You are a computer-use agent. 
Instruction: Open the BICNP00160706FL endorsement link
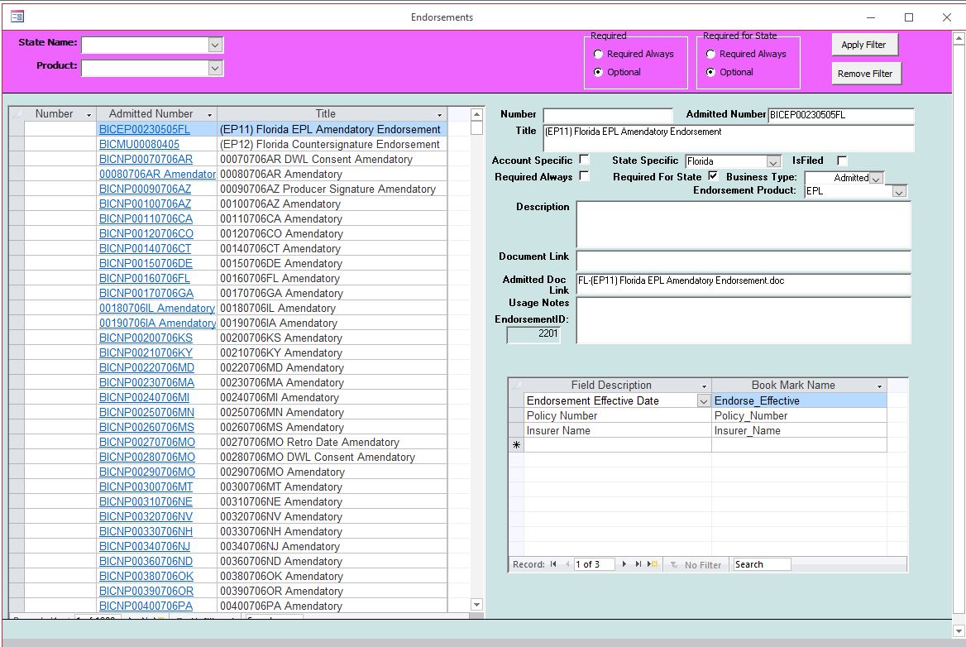click(145, 278)
